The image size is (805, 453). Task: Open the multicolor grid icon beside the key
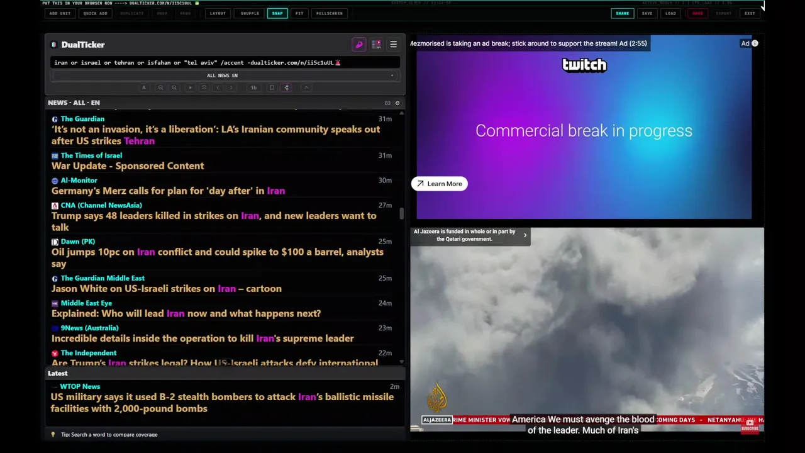coord(376,45)
